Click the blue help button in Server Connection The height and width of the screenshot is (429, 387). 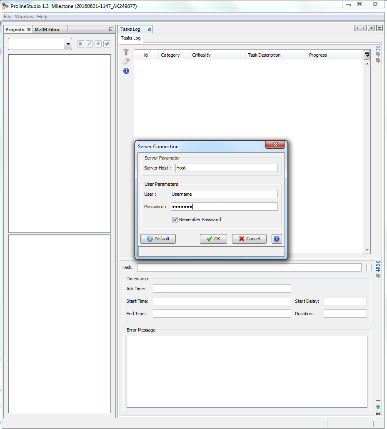point(277,239)
